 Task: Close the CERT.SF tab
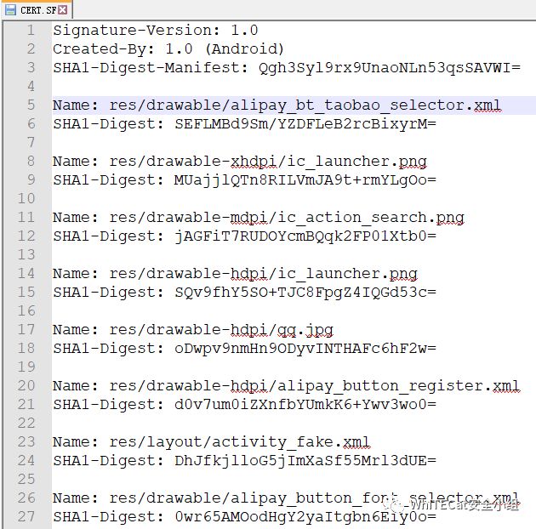[63, 10]
